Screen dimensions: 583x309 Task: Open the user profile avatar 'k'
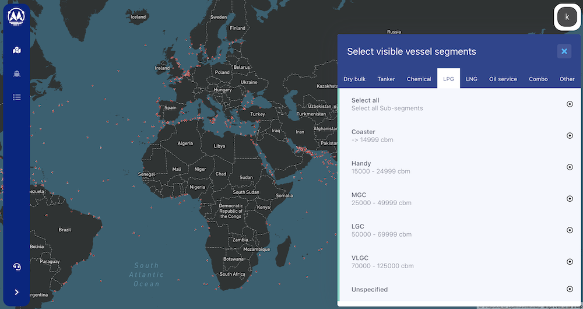(567, 17)
